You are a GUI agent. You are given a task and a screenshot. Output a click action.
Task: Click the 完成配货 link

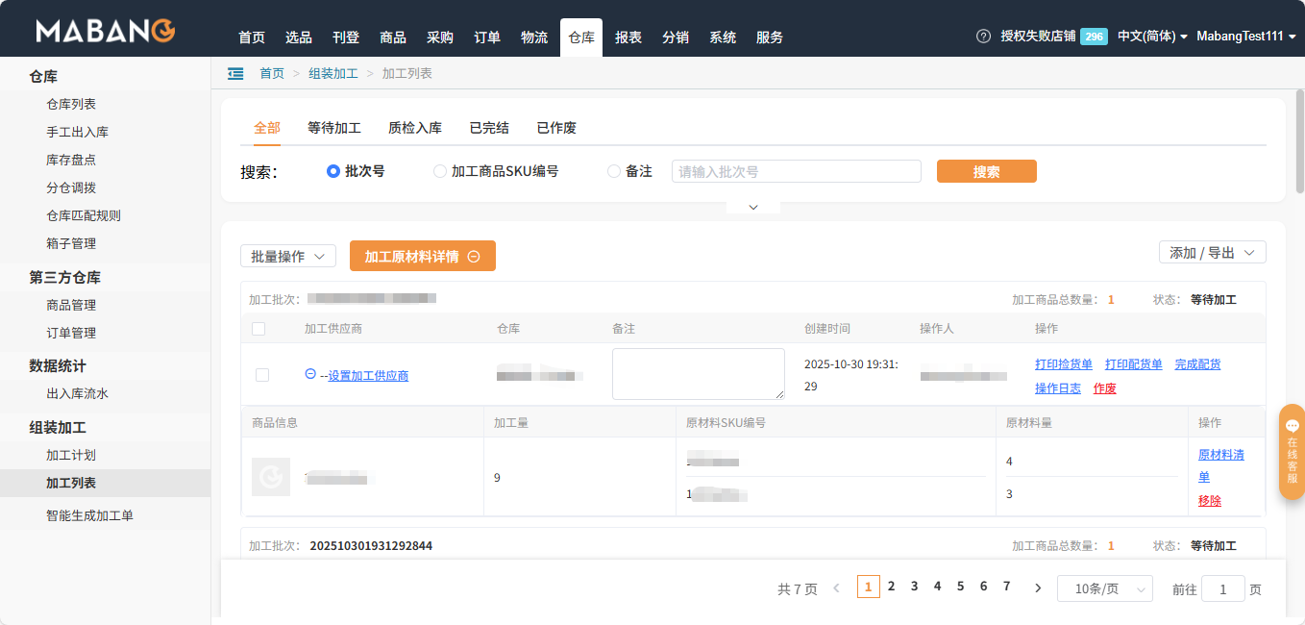click(x=1197, y=363)
